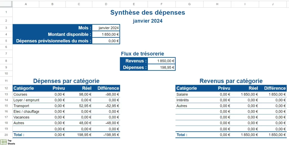Select the whole sheet via corner box

pos(6,4)
